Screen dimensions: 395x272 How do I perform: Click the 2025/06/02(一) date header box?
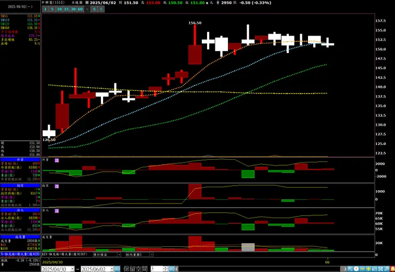point(20,7)
